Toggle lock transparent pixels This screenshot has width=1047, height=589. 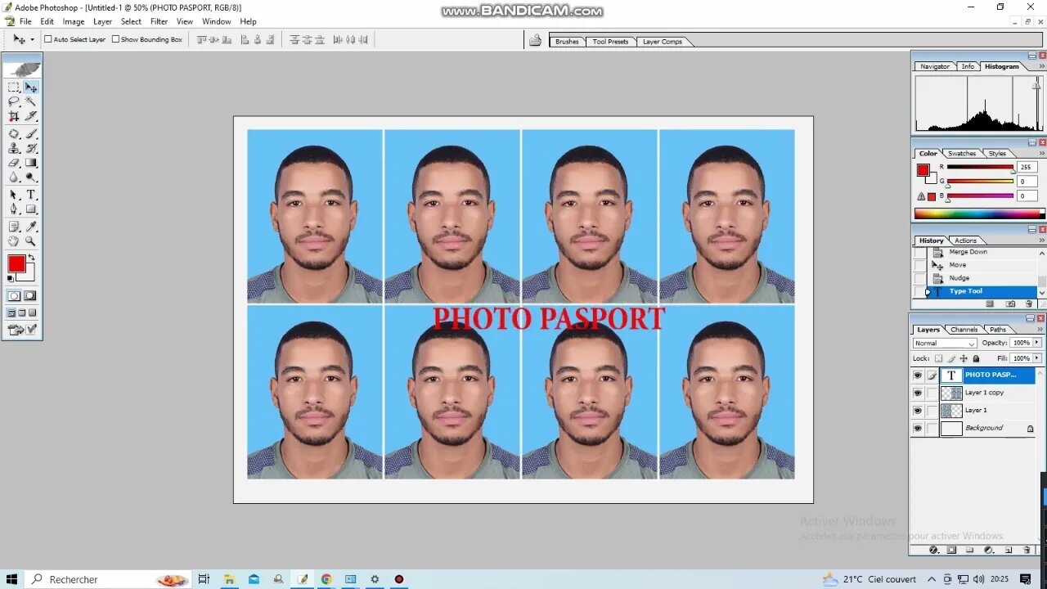pos(938,358)
